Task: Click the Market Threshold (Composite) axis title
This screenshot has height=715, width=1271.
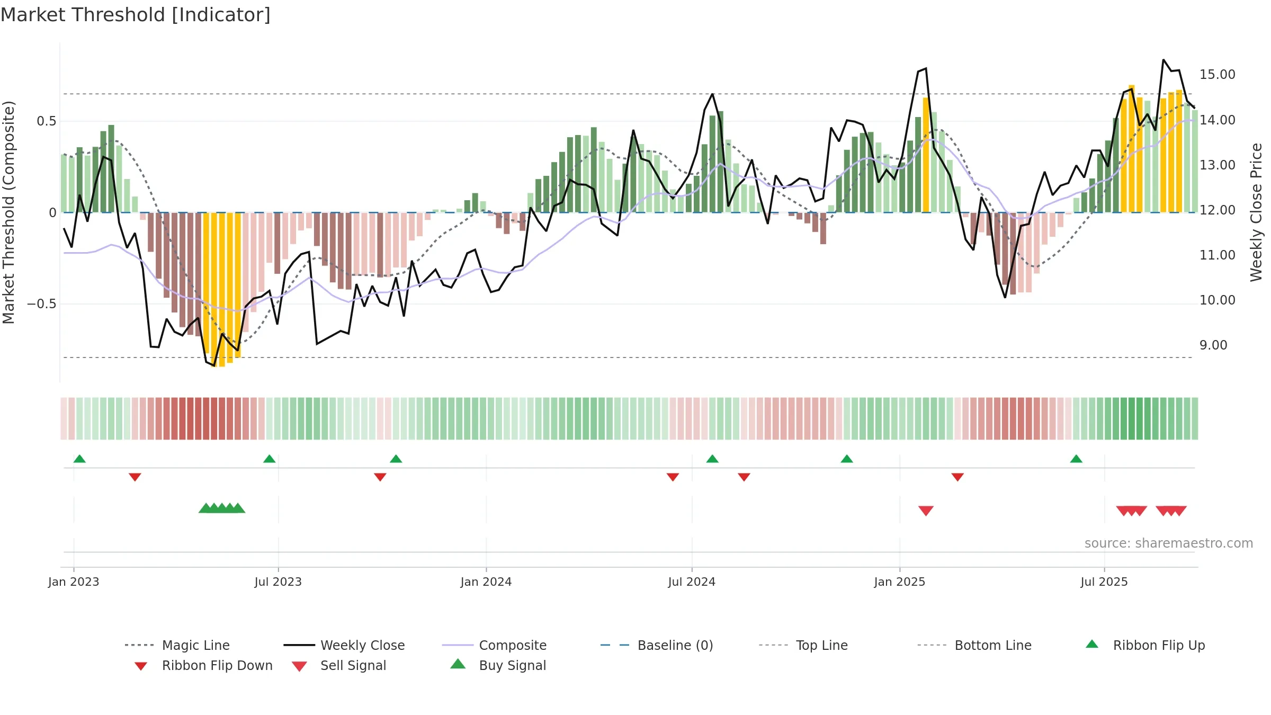Action: 8,212
